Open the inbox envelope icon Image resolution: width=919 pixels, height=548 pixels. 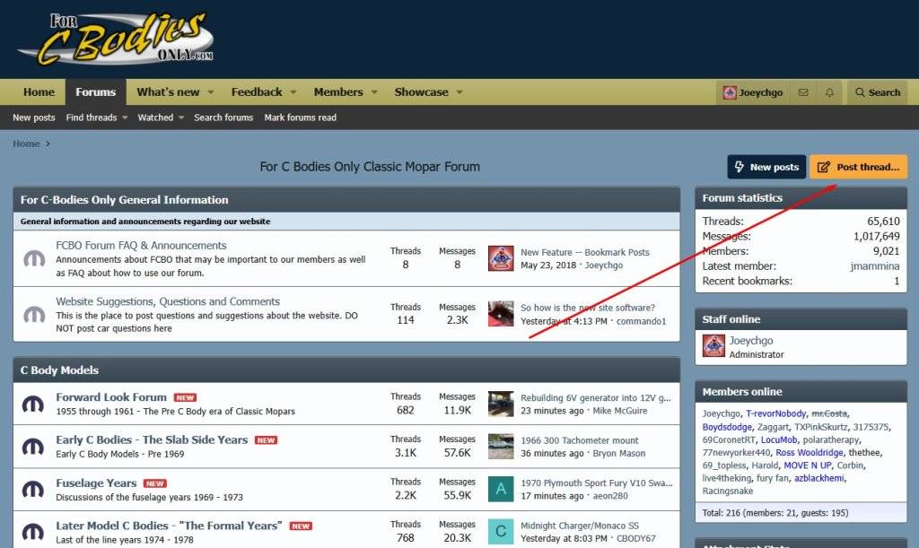tap(803, 92)
